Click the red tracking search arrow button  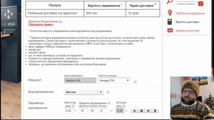(201, 4)
